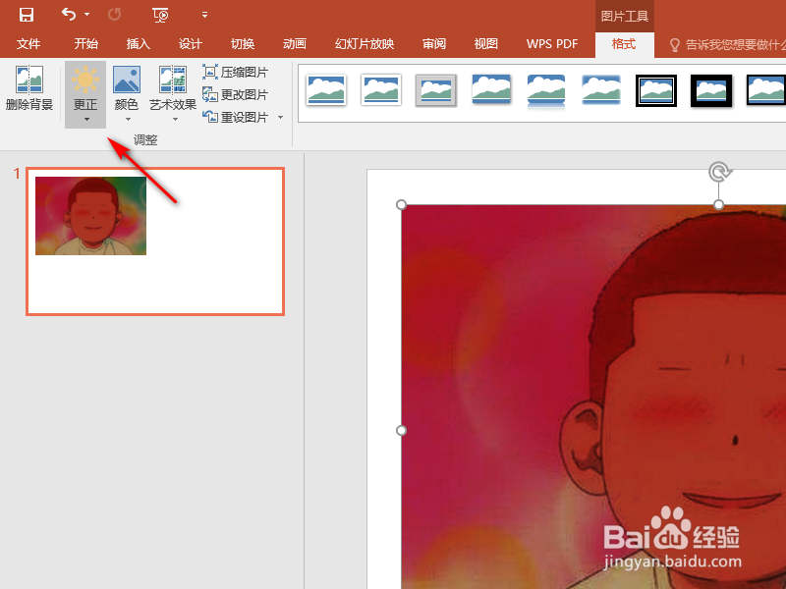786x589 pixels.
Task: Switch to the 开始 tab
Action: [86, 44]
